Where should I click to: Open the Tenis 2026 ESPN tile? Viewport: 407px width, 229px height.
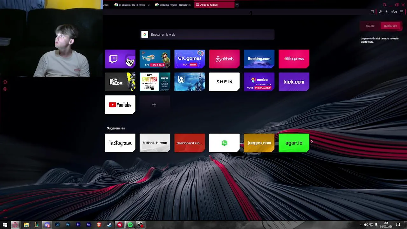pos(155,82)
